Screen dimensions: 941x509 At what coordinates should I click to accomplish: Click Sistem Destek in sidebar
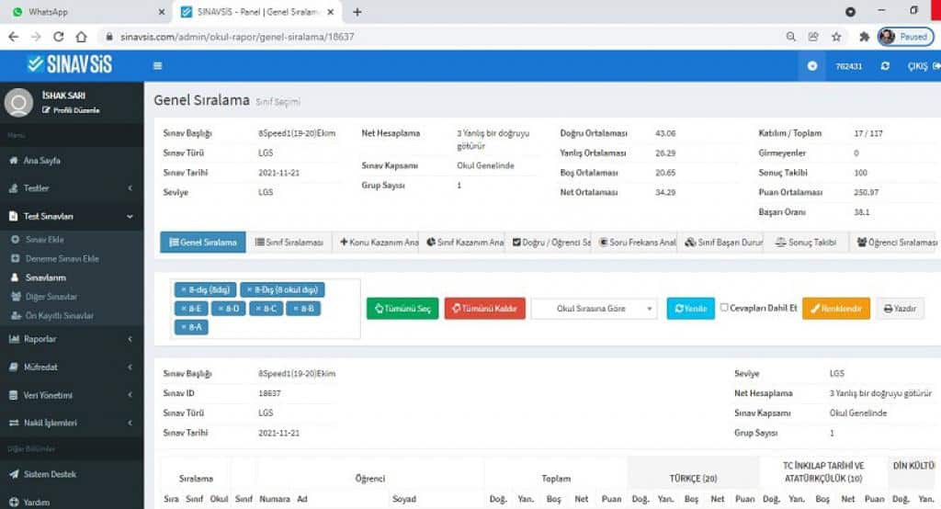tap(49, 474)
